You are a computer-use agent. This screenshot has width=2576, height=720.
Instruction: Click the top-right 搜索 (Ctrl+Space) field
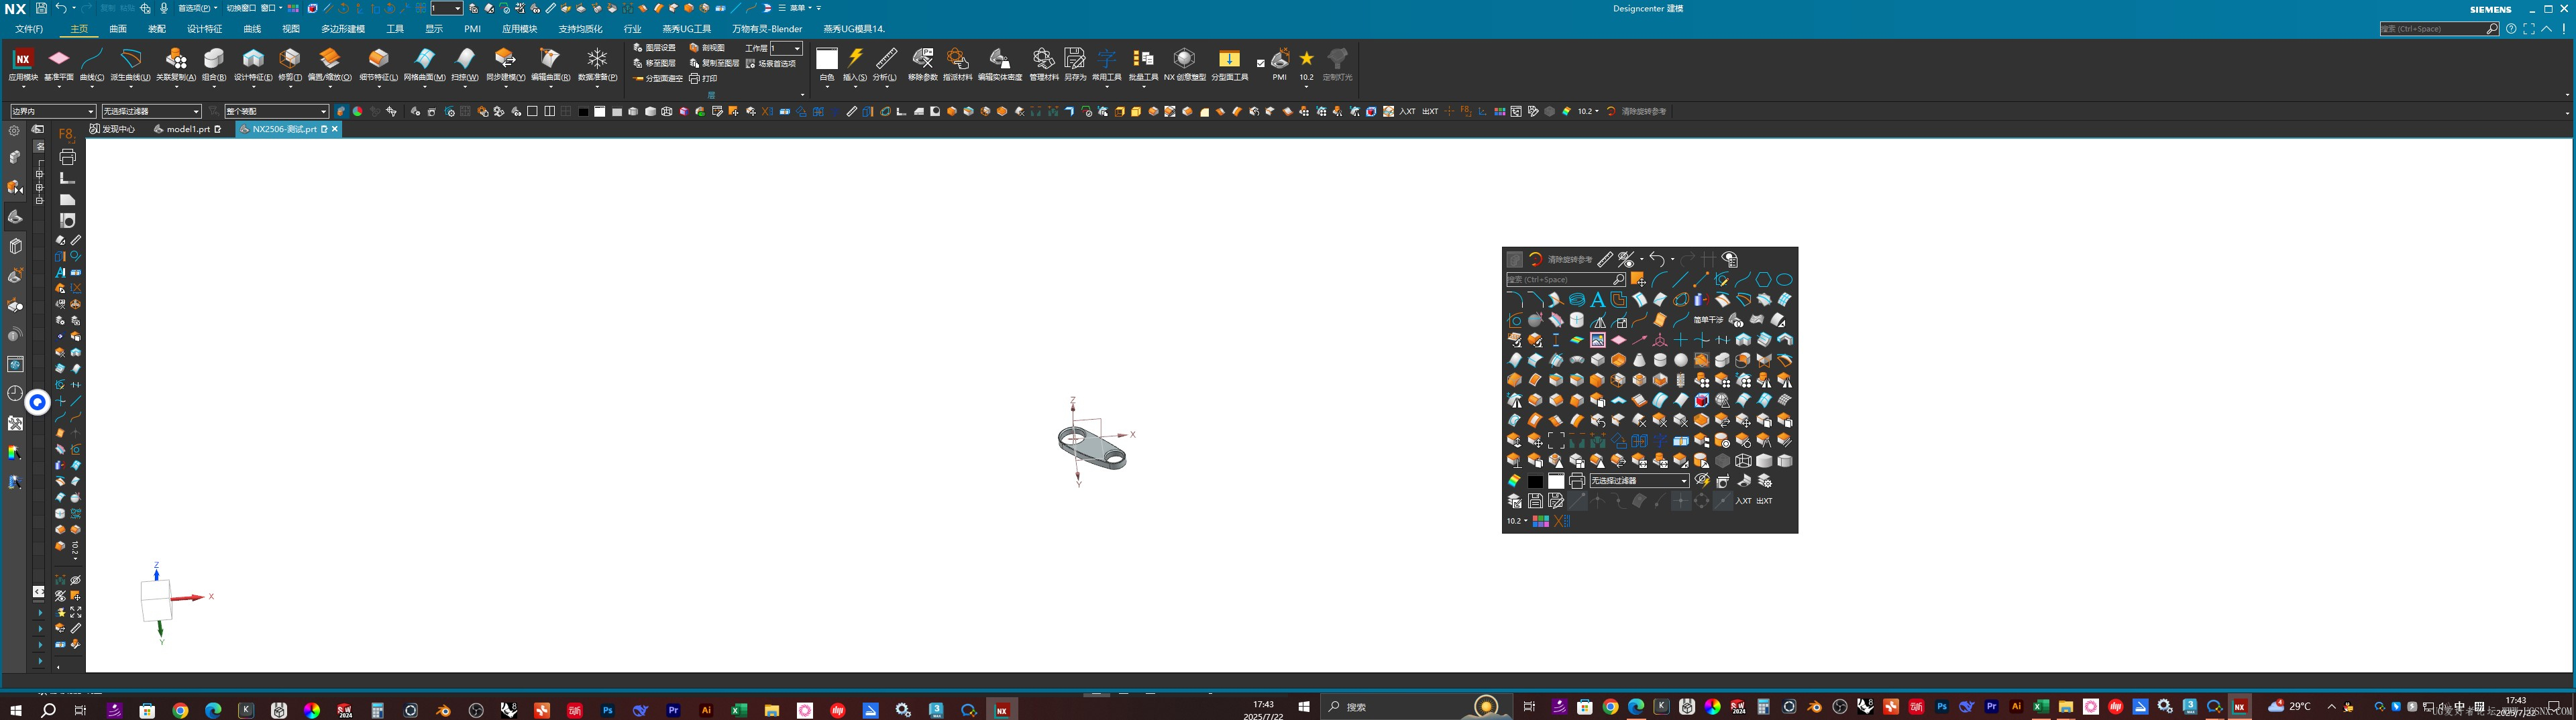(x=2439, y=29)
